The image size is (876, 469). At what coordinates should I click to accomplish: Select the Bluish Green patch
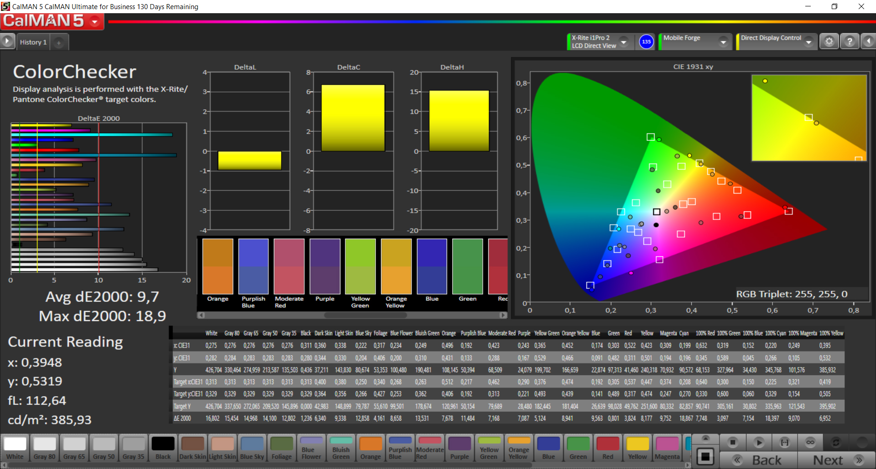[341, 448]
